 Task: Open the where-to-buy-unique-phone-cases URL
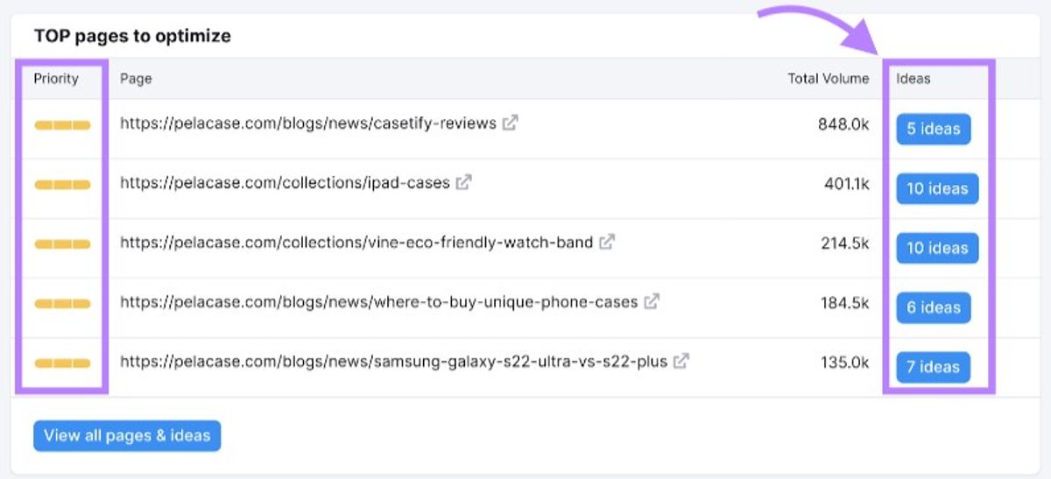pos(378,302)
